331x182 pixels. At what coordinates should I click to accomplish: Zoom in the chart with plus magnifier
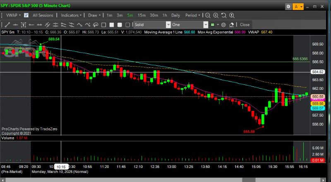pyautogui.click(x=216, y=15)
